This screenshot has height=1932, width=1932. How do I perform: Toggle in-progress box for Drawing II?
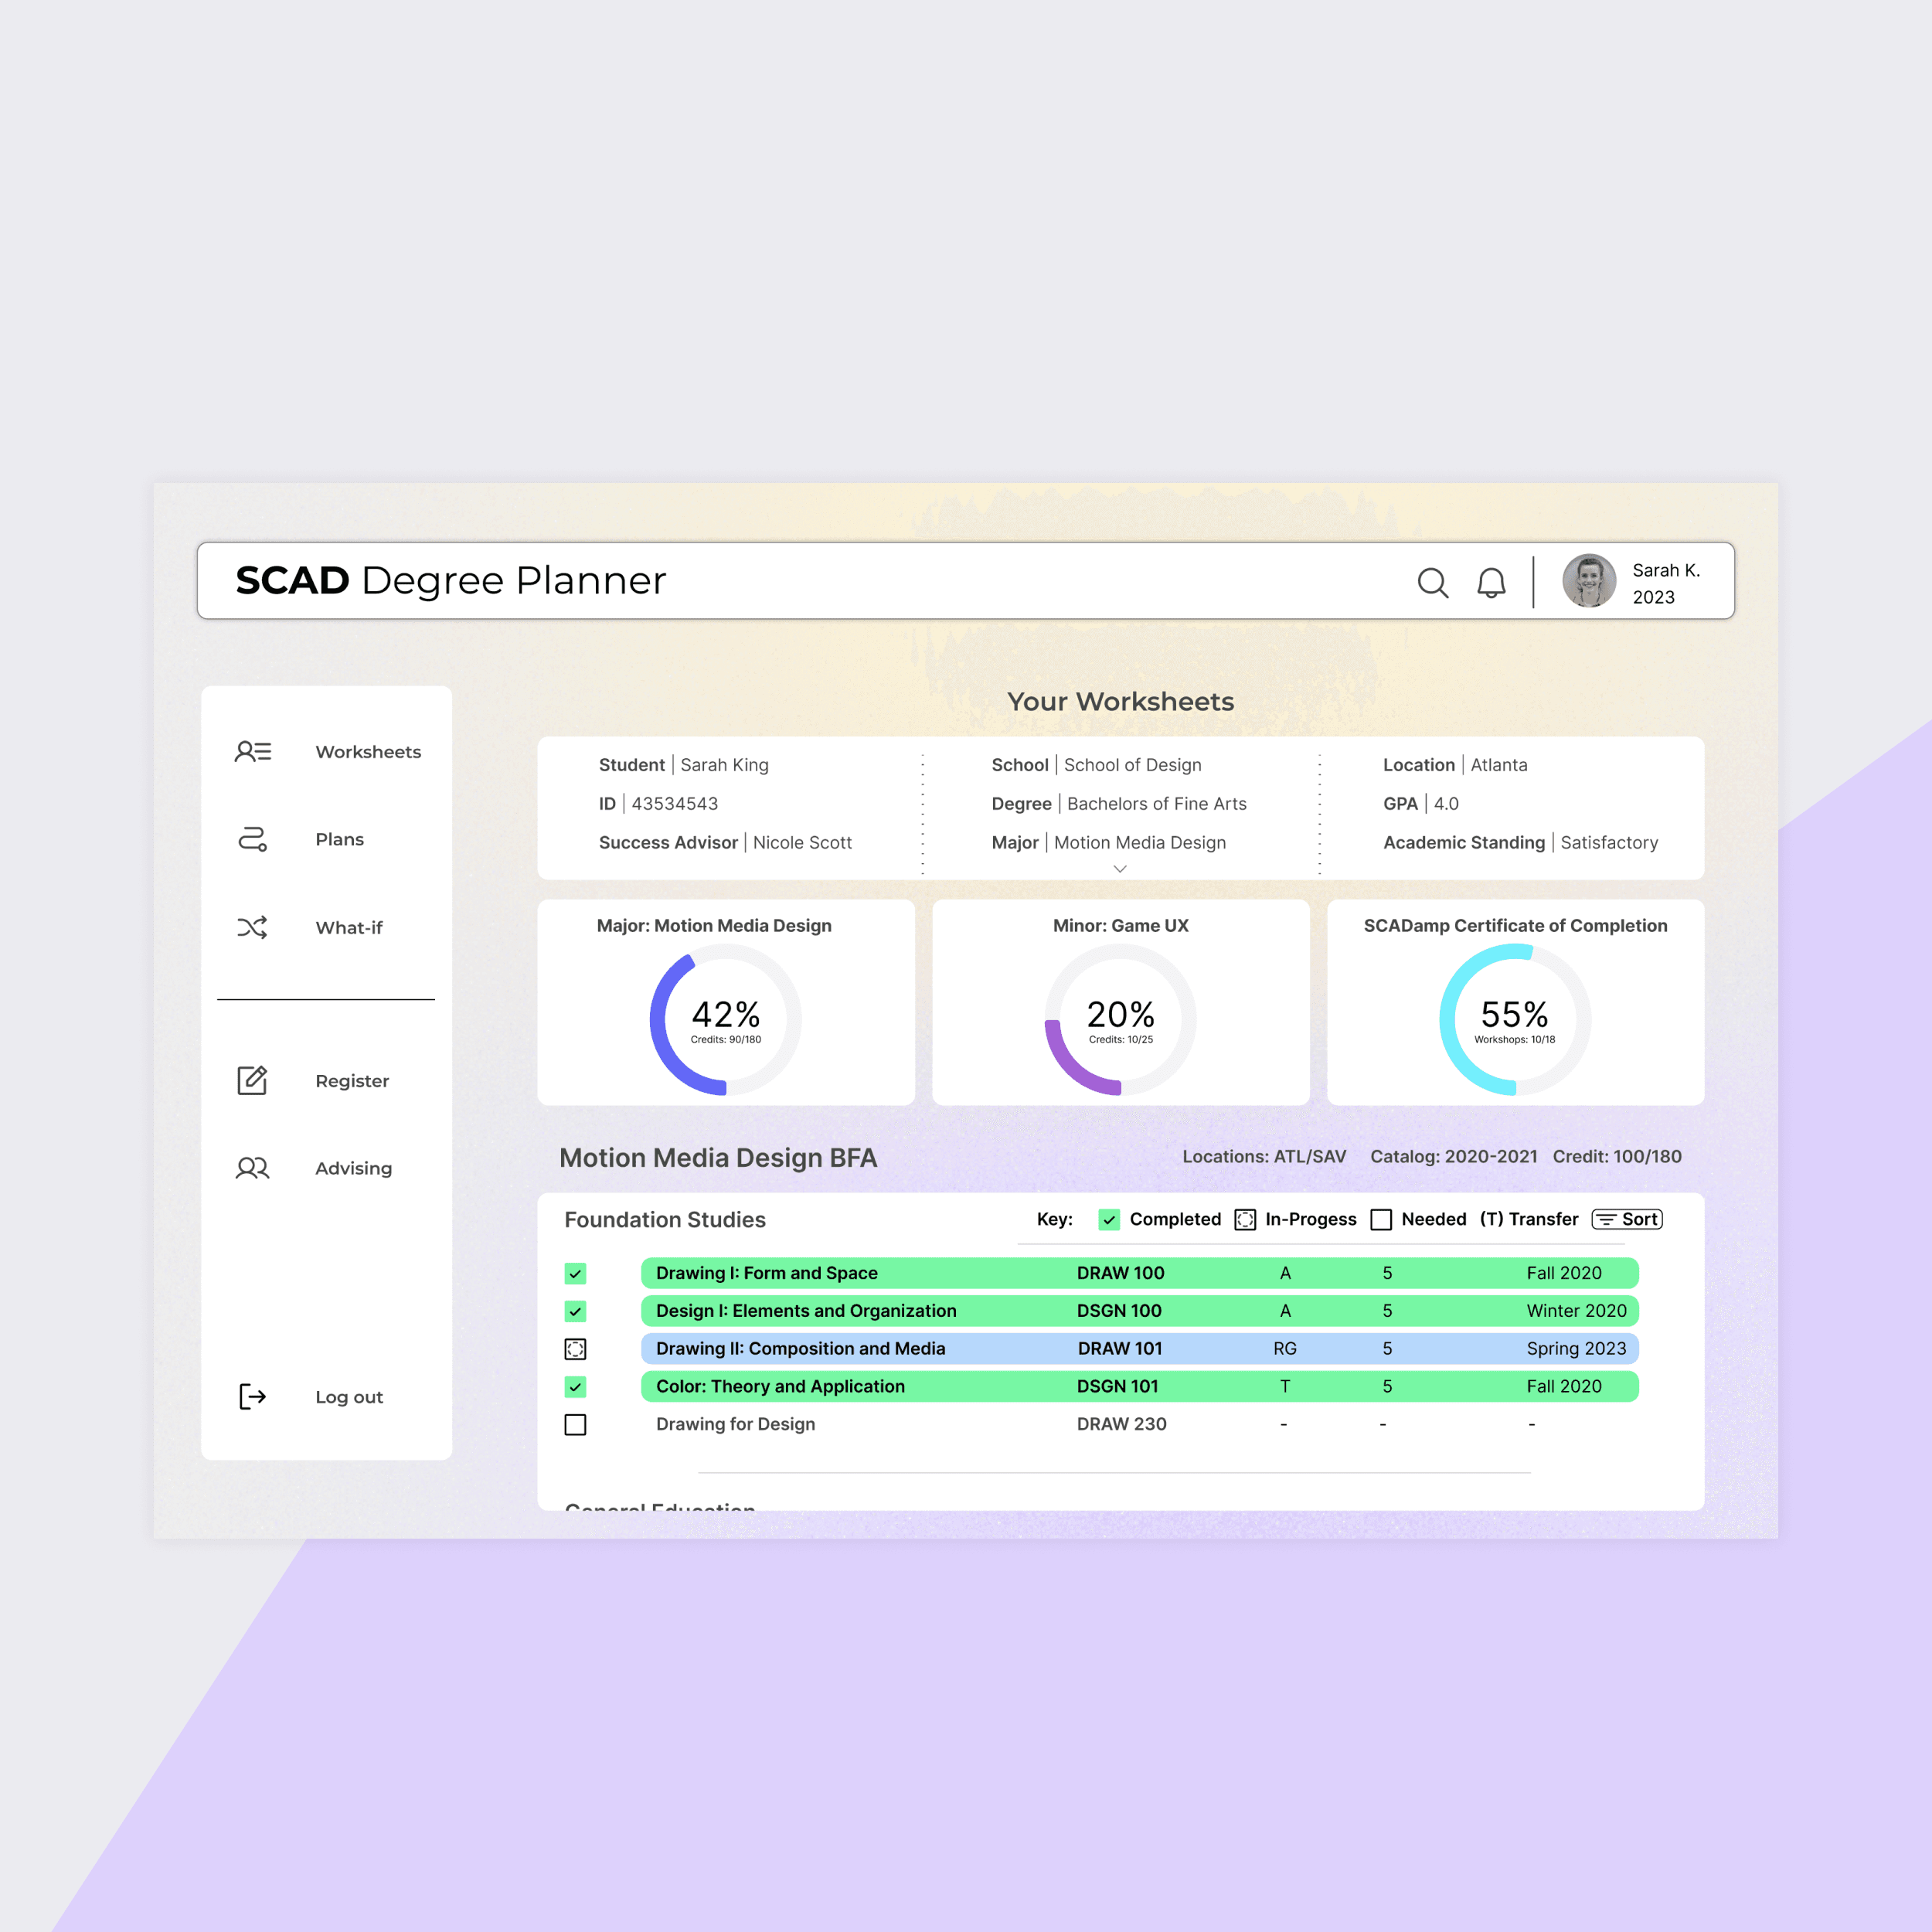575,1349
